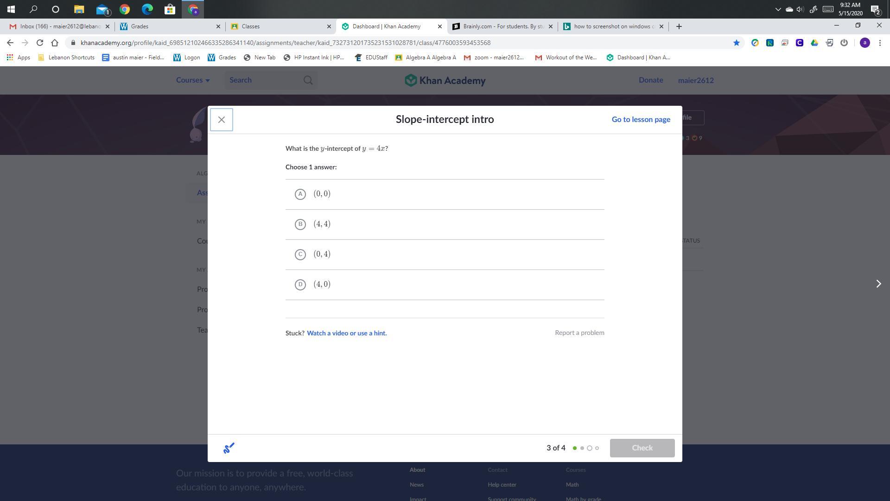890x501 pixels.
Task: Click the Go to lesson page link
Action: [641, 119]
